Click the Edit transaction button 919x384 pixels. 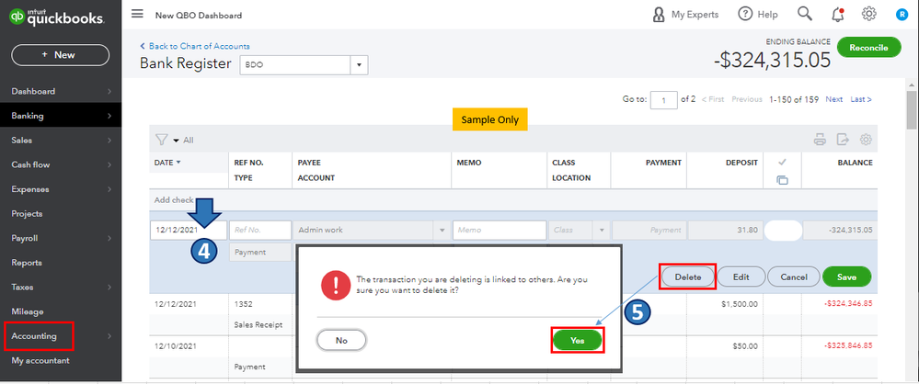point(741,277)
